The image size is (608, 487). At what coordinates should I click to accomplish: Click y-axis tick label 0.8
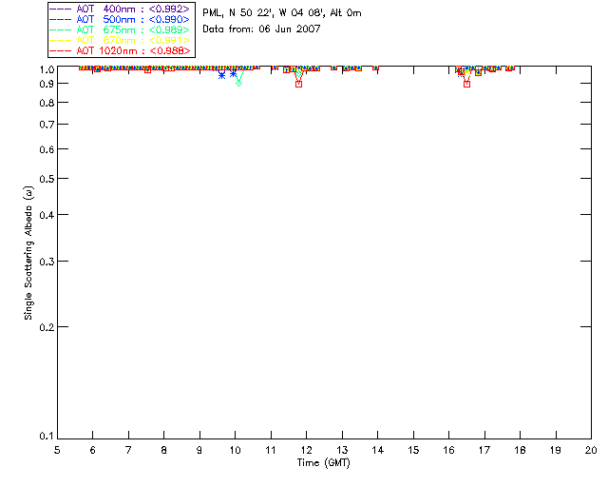point(47,103)
